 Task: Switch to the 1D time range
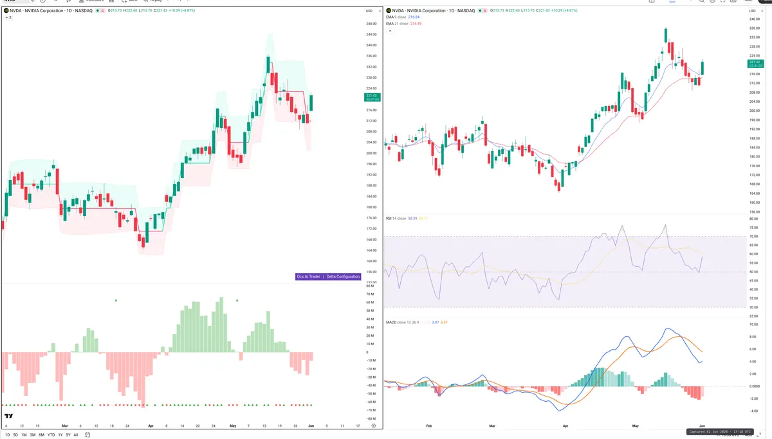[x=8, y=435]
